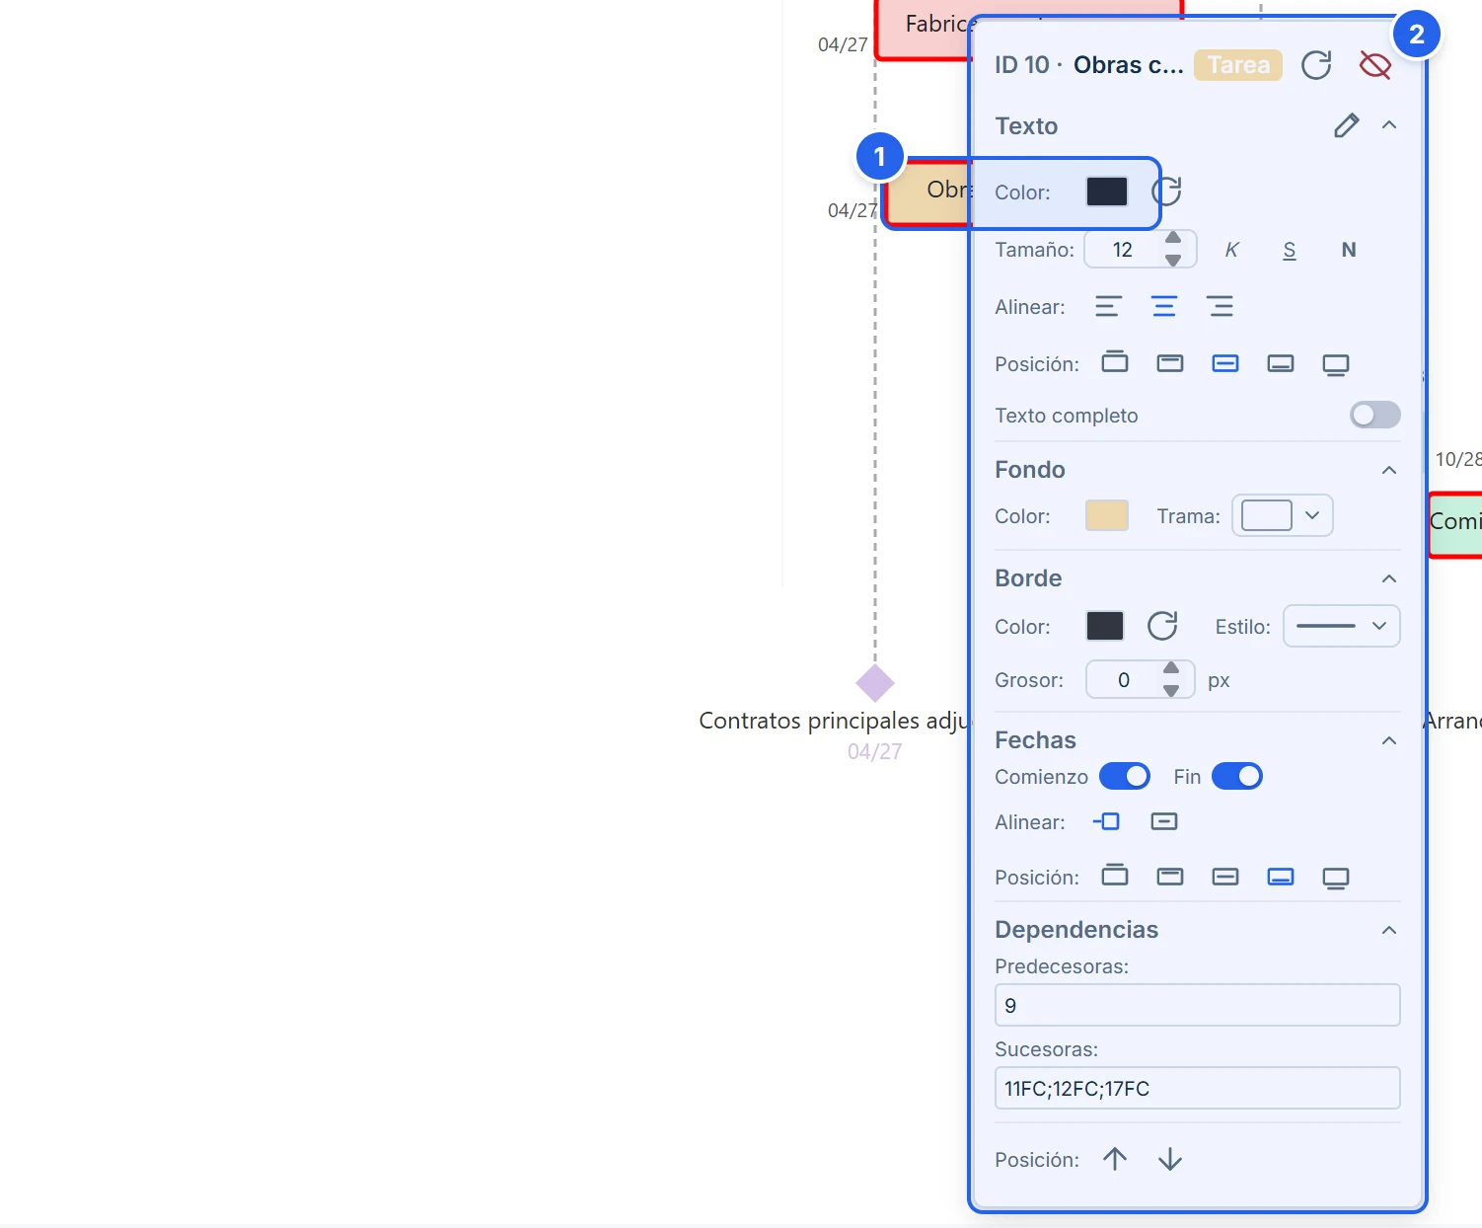Collapse the Fechas section
This screenshot has width=1482, height=1228.
pyautogui.click(x=1389, y=740)
